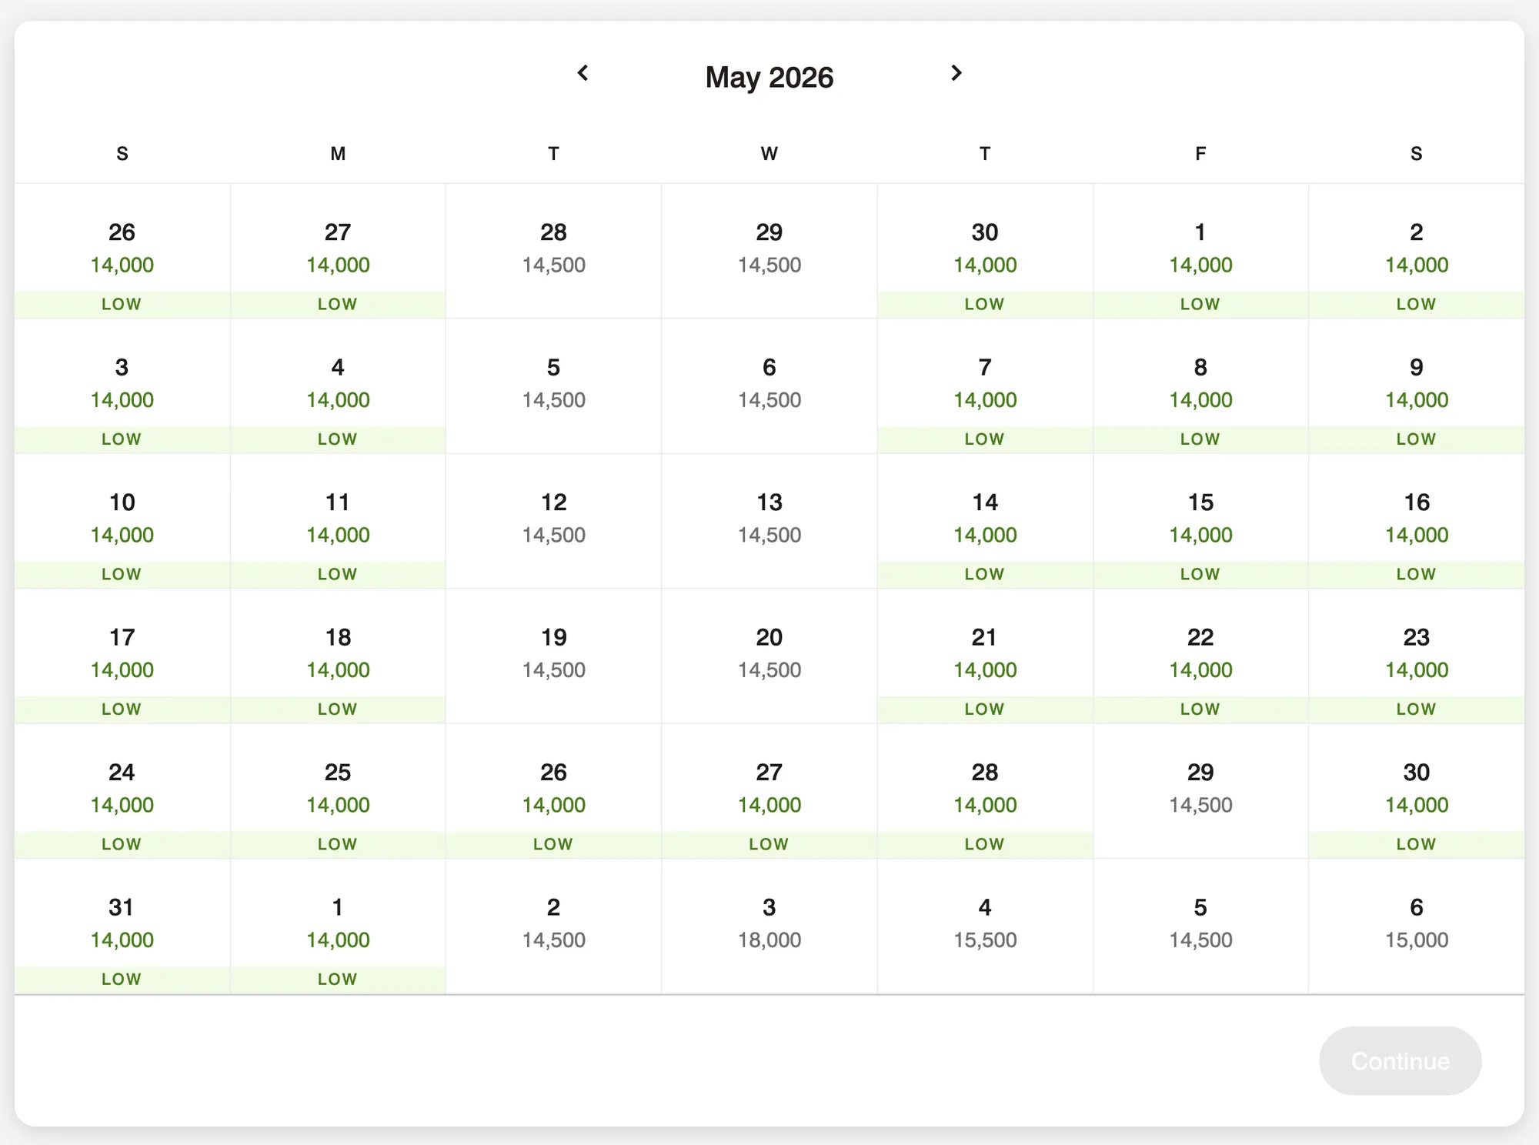This screenshot has width=1539, height=1145.
Task: Click the May 2026 month heading
Action: pyautogui.click(x=769, y=77)
